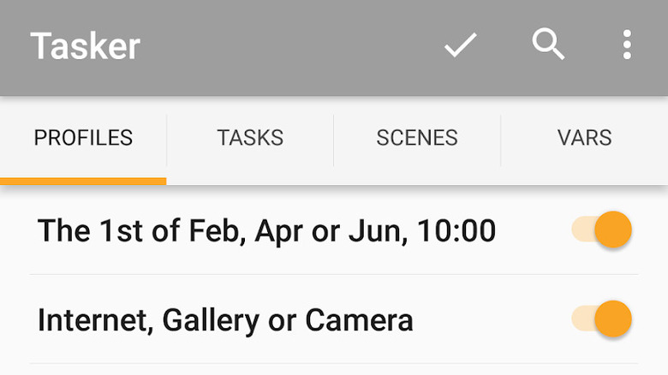Tap the checkmark apply icon
This screenshot has height=375, width=668.
pyautogui.click(x=460, y=45)
